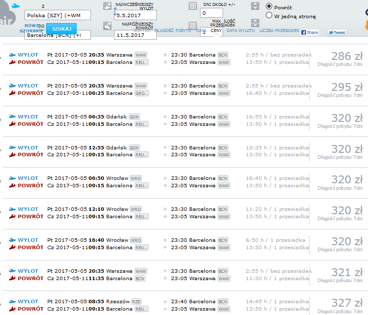Click the Twitter Tweet button

(x=337, y=32)
